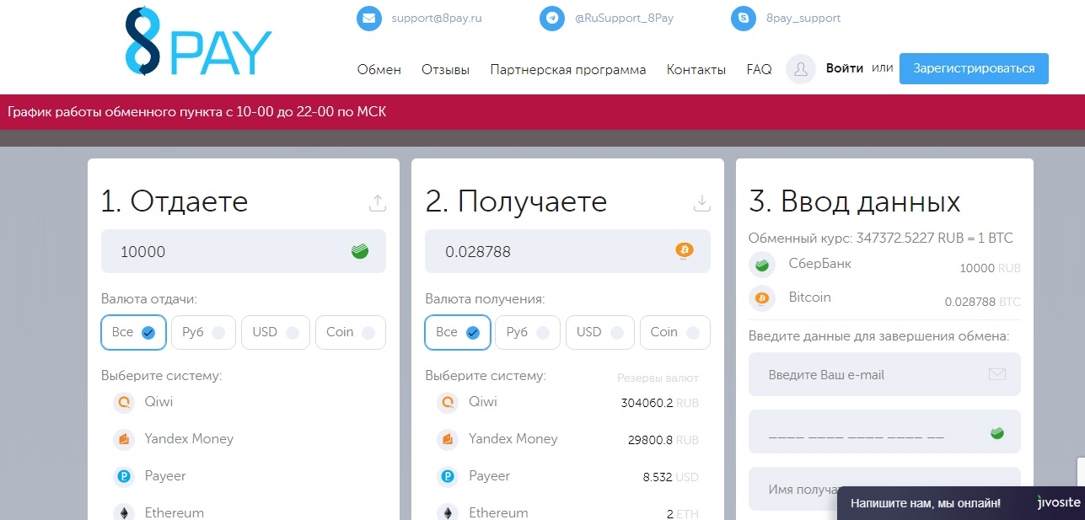The height and width of the screenshot is (520, 1085).
Task: Click the user profile avatar icon
Action: click(x=800, y=70)
